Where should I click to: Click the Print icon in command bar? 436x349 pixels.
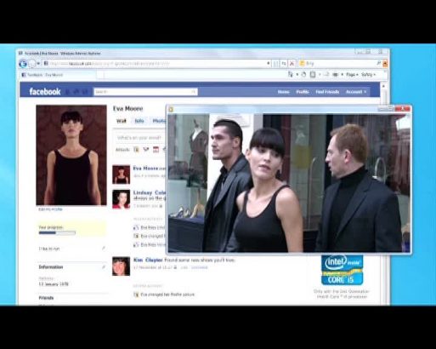[335, 75]
